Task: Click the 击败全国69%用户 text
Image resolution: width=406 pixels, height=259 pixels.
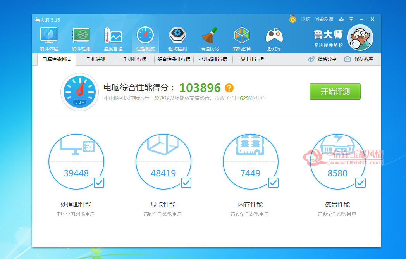Action: [163, 214]
